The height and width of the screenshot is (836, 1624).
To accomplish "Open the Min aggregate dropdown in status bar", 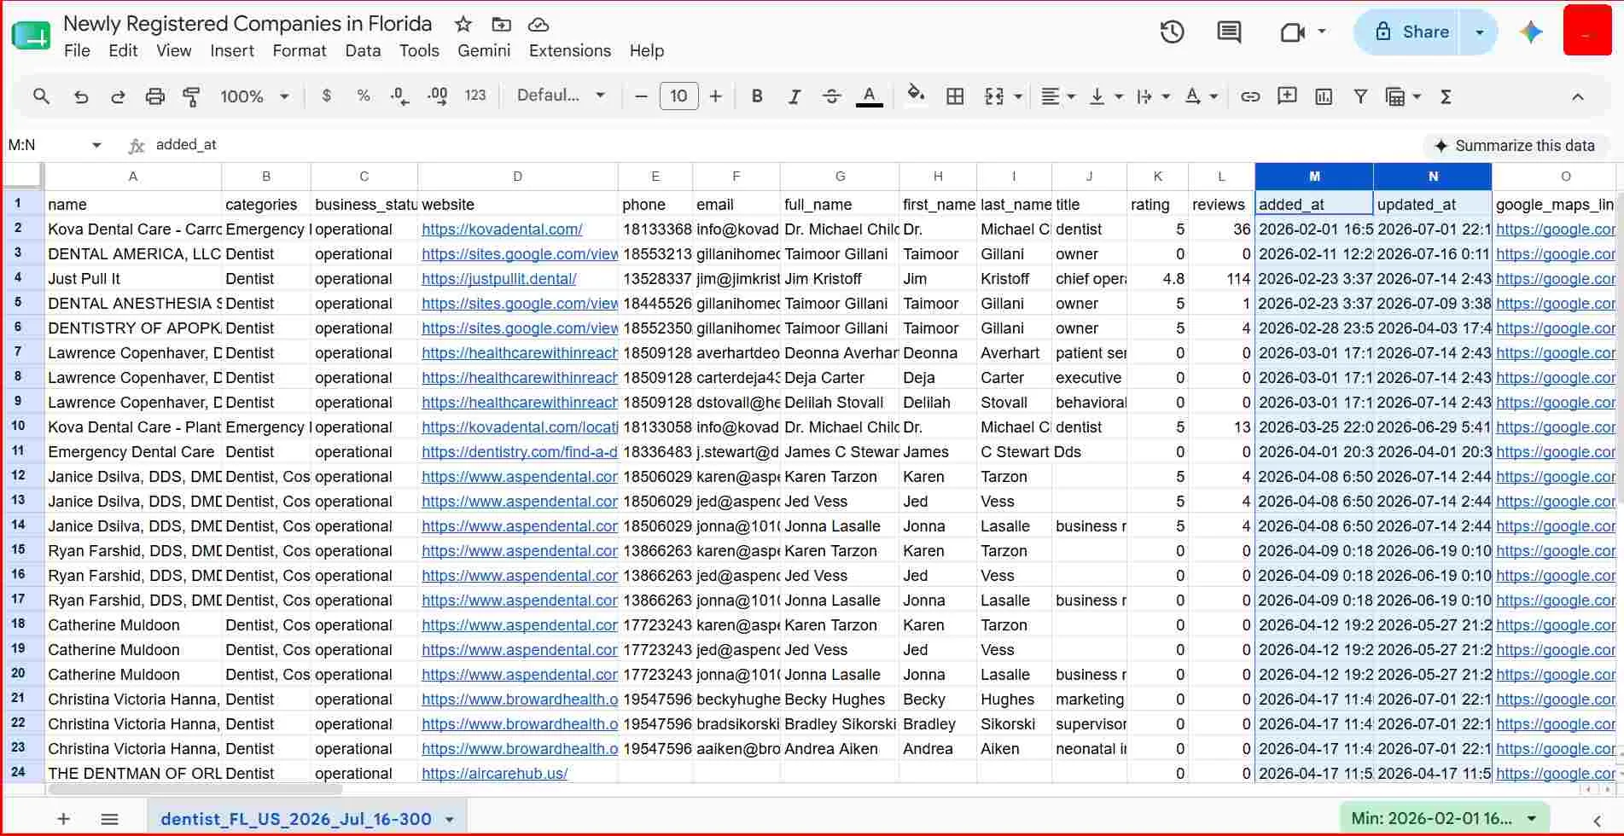I will coord(1444,819).
